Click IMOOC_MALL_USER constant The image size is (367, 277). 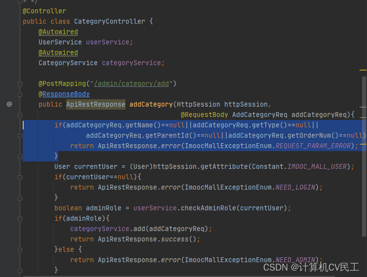(x=317, y=166)
